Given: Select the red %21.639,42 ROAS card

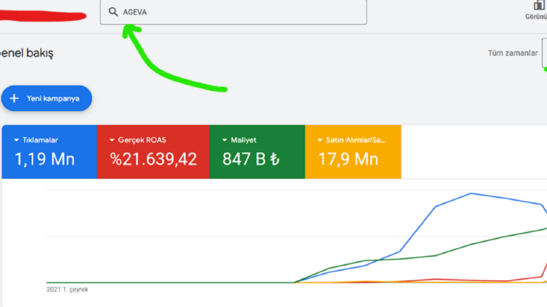Looking at the screenshot, I should pyautogui.click(x=153, y=151).
